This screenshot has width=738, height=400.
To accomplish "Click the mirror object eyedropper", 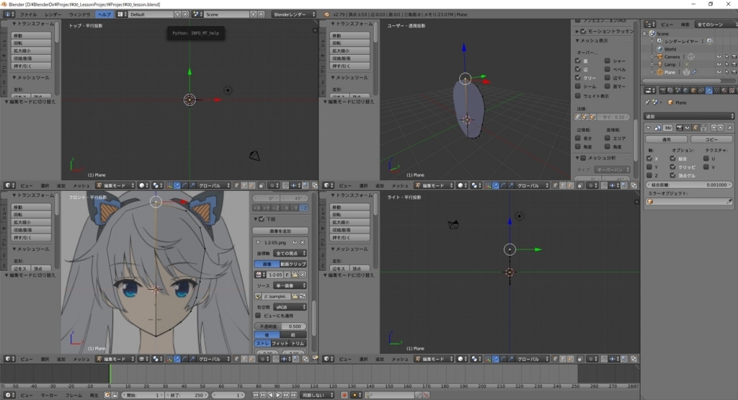I will tap(729, 201).
